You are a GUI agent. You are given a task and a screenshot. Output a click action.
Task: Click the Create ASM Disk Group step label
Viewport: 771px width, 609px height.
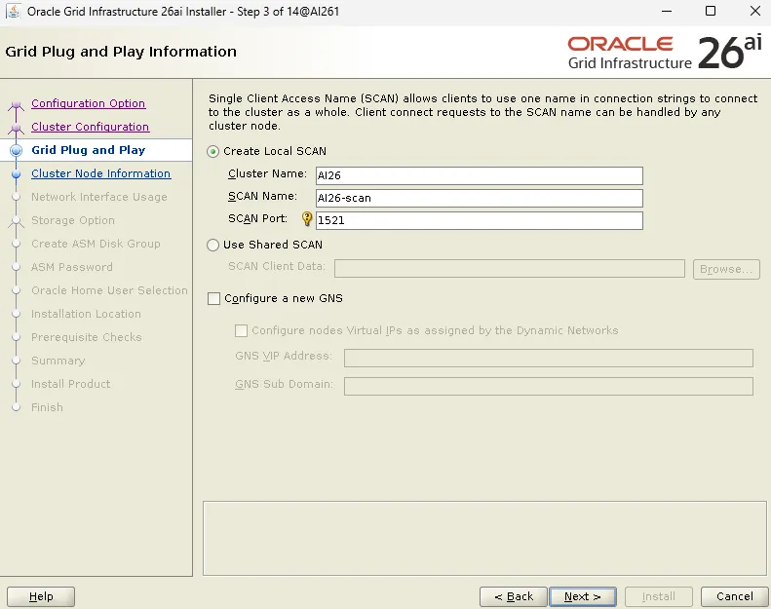(96, 244)
